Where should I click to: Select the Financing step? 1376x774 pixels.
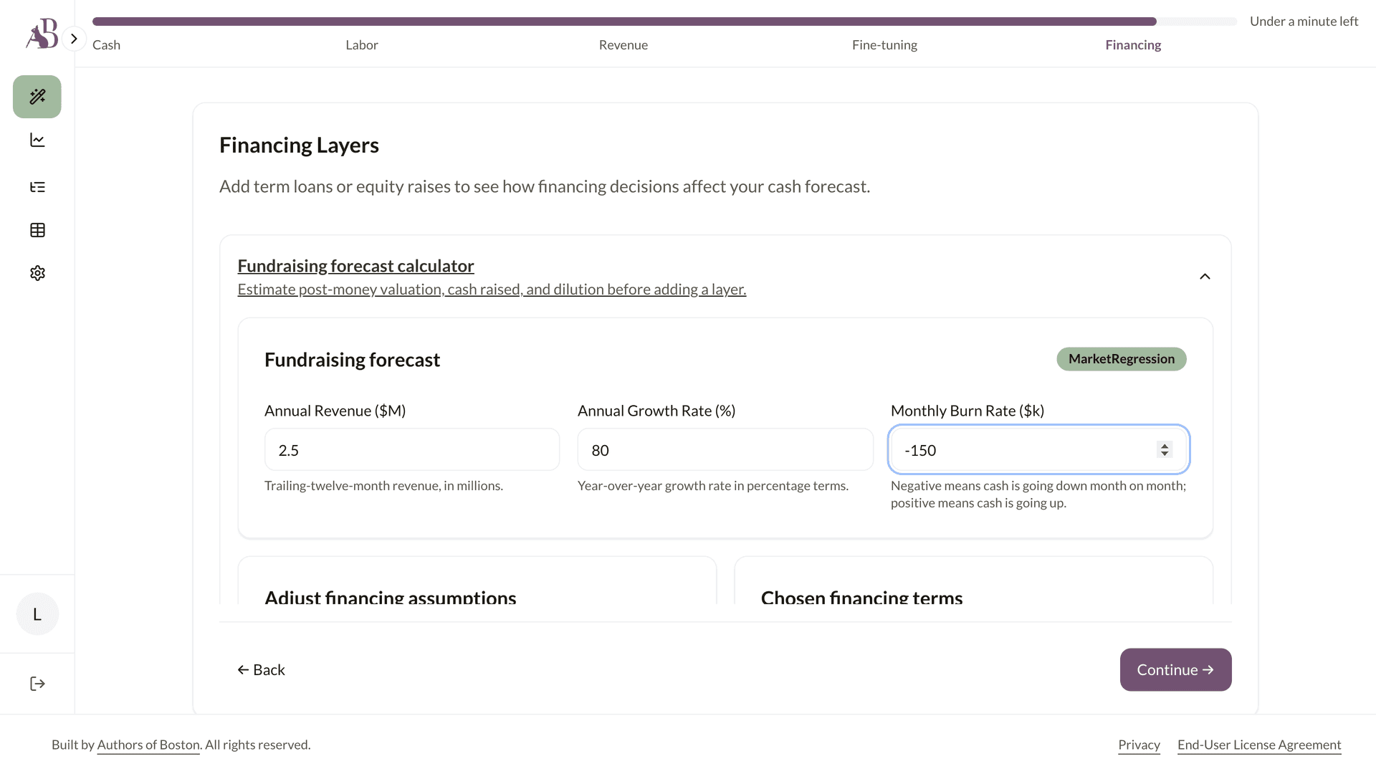tap(1133, 45)
